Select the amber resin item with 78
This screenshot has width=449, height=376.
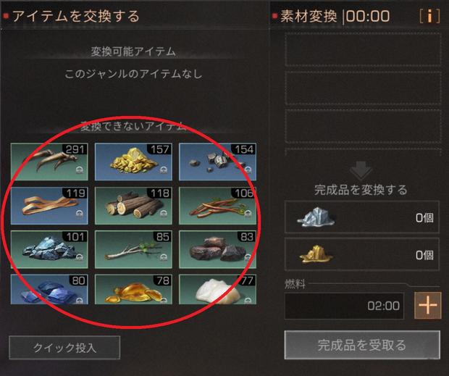(x=133, y=289)
